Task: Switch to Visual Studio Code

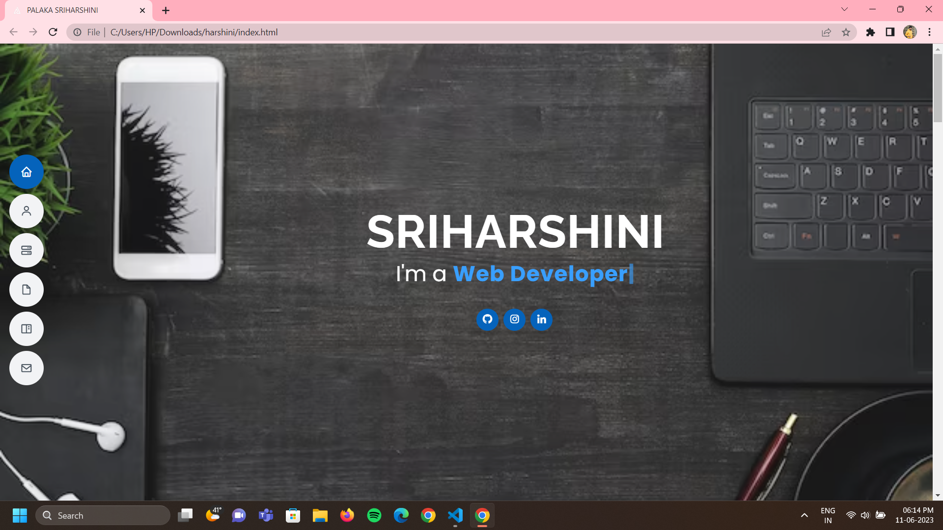Action: (455, 515)
